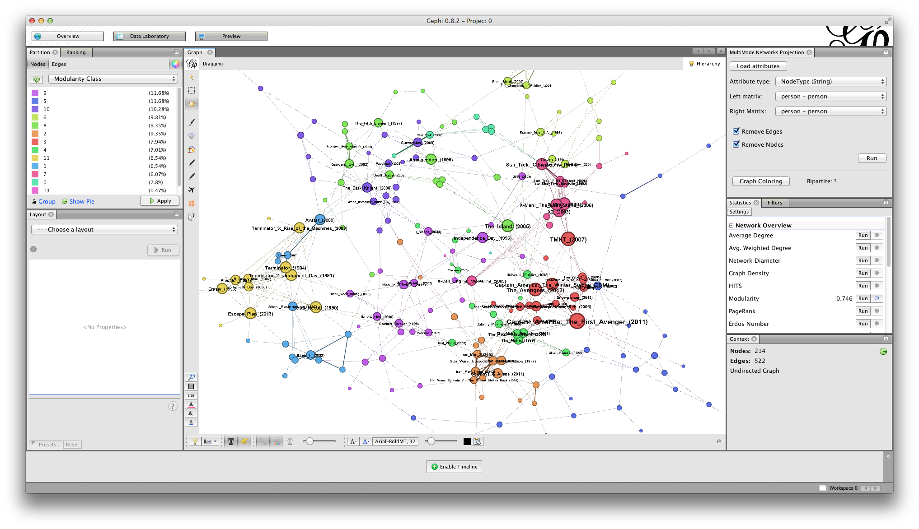Click the Enable Timeline button
Viewport: 919px width, 529px height.
pyautogui.click(x=454, y=467)
